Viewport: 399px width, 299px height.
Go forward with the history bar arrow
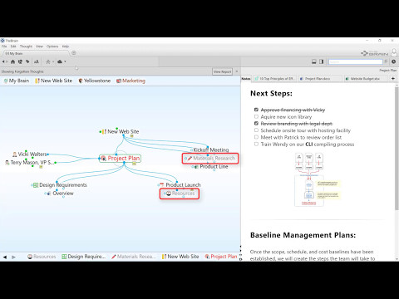tap(13, 257)
